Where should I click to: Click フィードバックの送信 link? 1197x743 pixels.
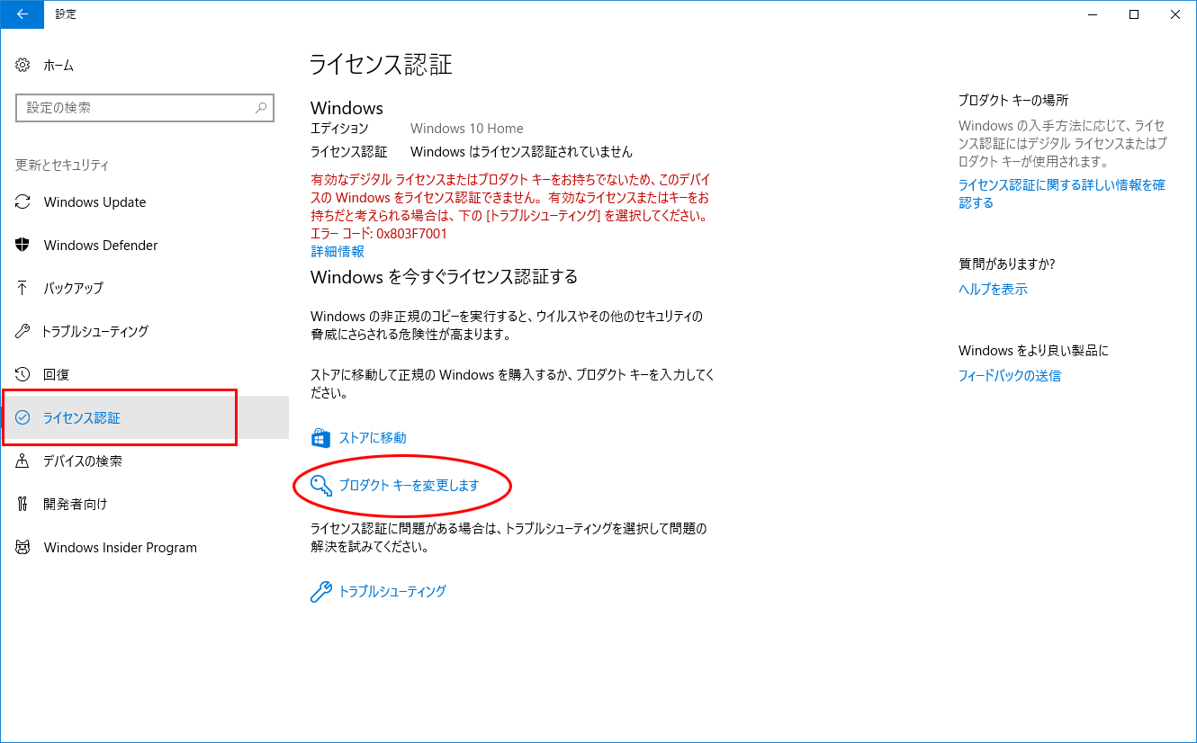click(x=1010, y=376)
